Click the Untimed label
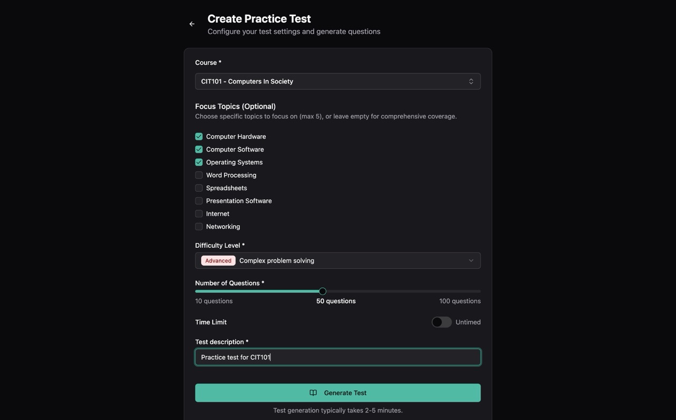 click(467, 322)
